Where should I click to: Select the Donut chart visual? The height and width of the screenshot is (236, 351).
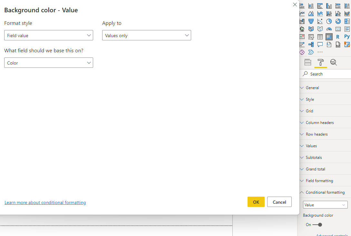(x=338, y=21)
